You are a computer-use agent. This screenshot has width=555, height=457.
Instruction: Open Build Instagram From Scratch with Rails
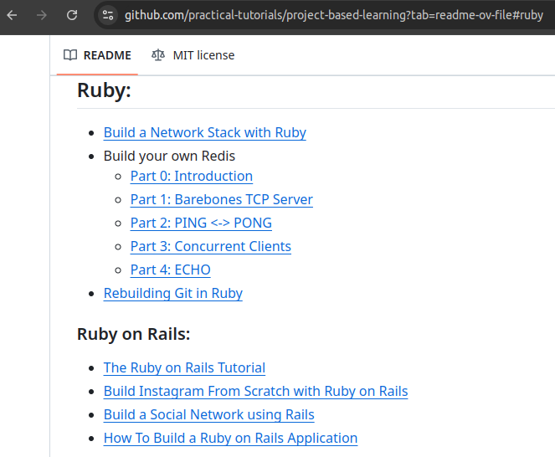click(255, 391)
